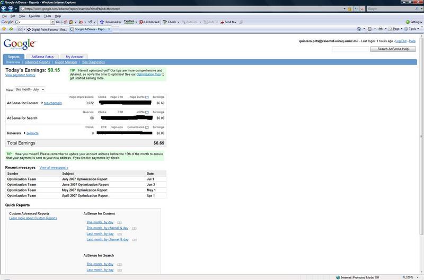The image size is (424, 280).
Task: Click the Search AdSense Help button
Action: (393, 49)
